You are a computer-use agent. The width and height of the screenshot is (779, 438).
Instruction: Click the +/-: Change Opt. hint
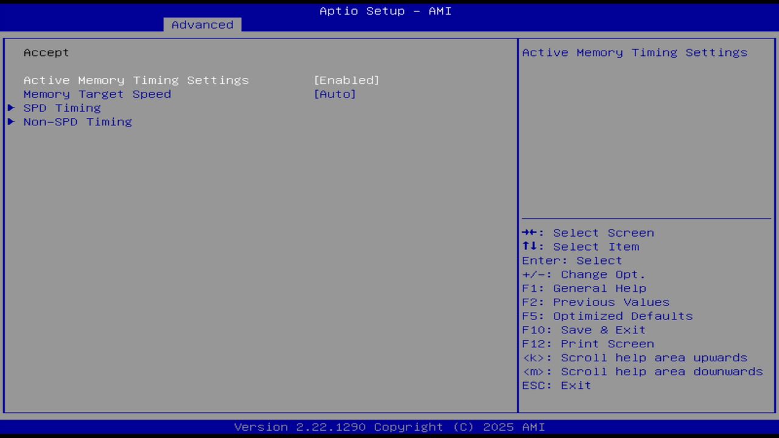tap(584, 274)
